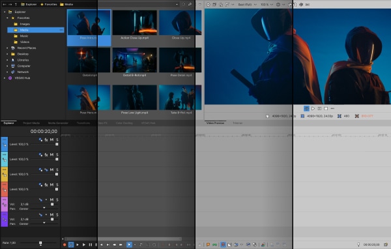Select the Normal edit tool
This screenshot has width=391, height=249.
coord(129,245)
